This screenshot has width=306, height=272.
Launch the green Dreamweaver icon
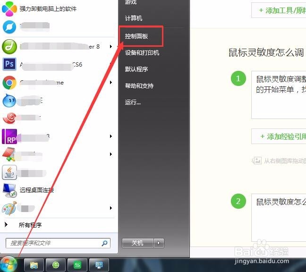click(9, 47)
